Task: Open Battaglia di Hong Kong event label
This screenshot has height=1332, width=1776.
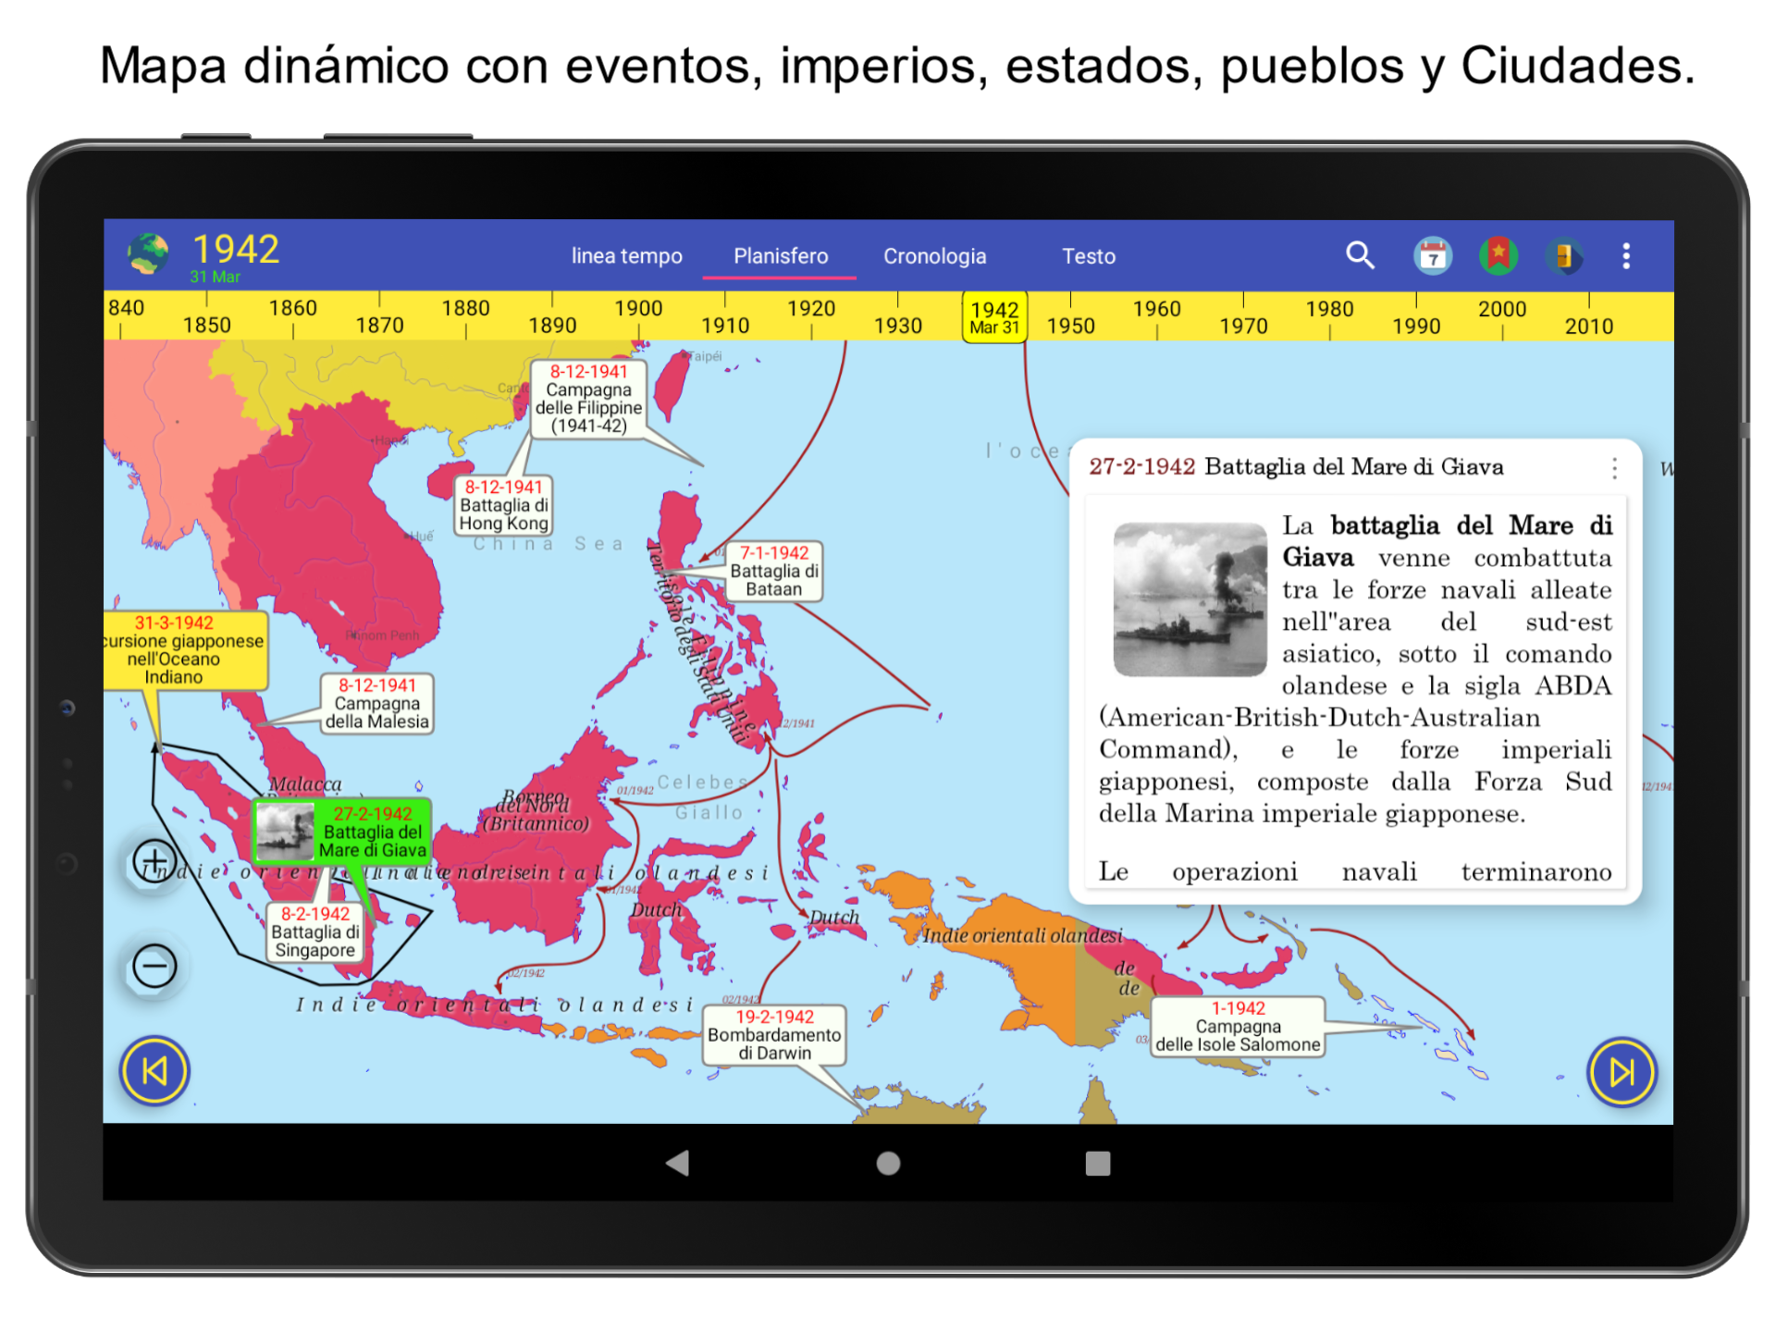Action: (503, 505)
